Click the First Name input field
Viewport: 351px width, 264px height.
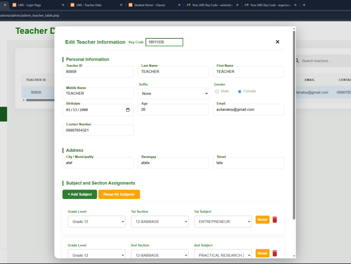point(249,72)
